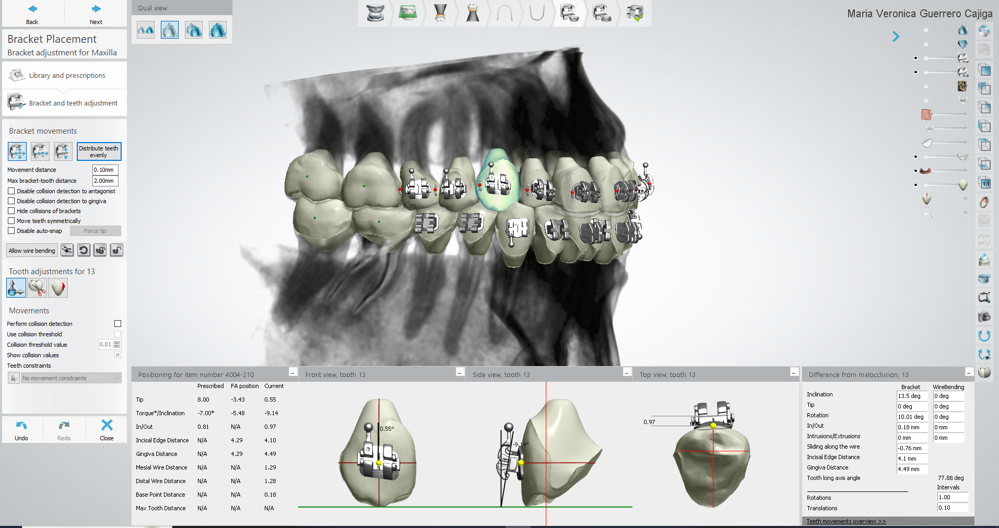Screen dimensions: 999x528
Task: Click the reset wire bending circular arrow icon
Action: pyautogui.click(x=84, y=250)
